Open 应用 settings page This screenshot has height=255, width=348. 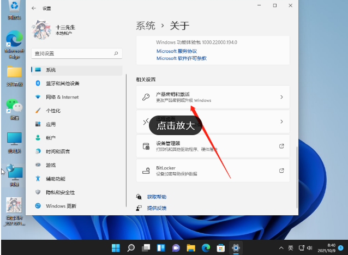(x=77, y=124)
